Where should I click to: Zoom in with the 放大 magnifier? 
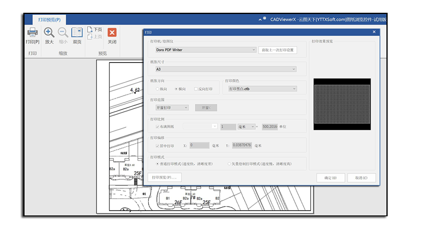click(x=49, y=33)
